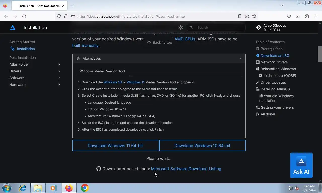Image resolution: width=322 pixels, height=193 pixels.
Task: Open a new browser tab
Action: coord(73,6)
